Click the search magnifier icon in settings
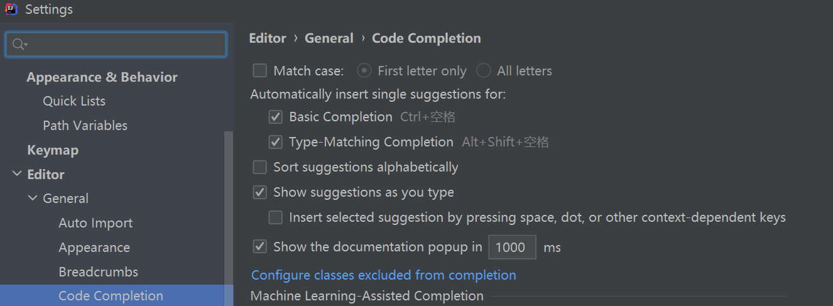Screen dimensions: 833x306 18,44
